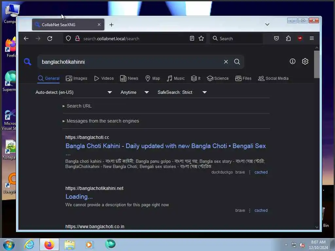This screenshot has height=251, width=335.
Task: Launch the Windows Start orb
Action: [9, 244]
